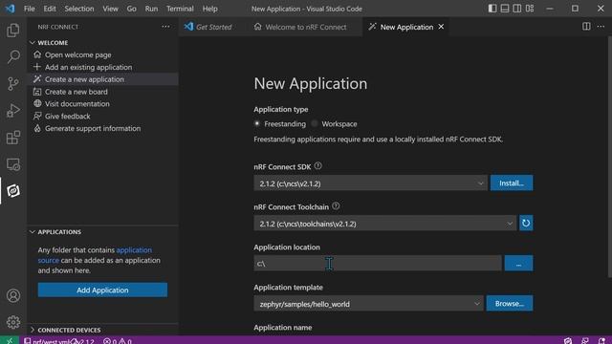The height and width of the screenshot is (344, 612).
Task: Click the template Browse... button
Action: (x=510, y=304)
